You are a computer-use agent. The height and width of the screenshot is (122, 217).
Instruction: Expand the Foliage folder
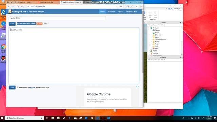tap(151, 42)
